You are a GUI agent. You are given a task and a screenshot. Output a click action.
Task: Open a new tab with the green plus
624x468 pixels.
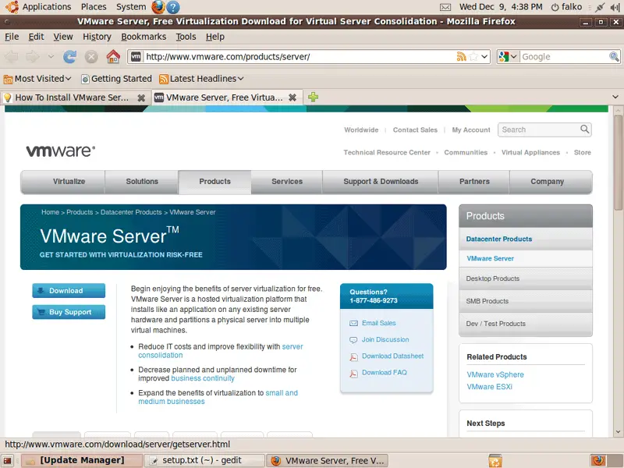pos(313,97)
